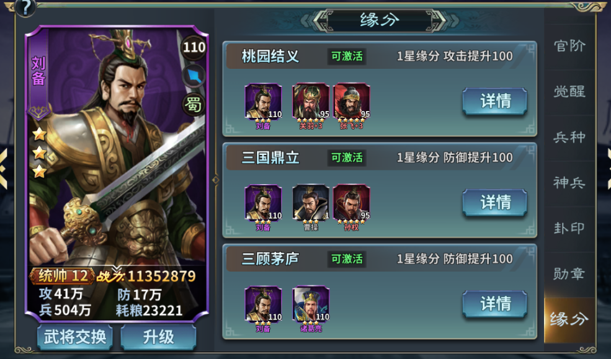Open the question mark help icon
The height and width of the screenshot is (359, 611).
pyautogui.click(x=25, y=7)
